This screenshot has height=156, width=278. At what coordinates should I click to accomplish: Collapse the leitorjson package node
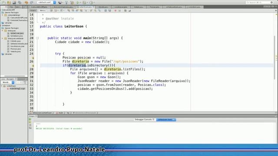(3, 31)
